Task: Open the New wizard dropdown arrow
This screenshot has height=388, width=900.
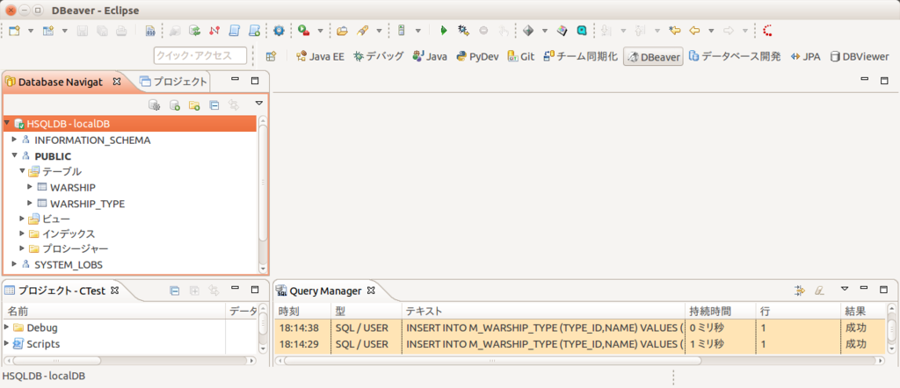Action: pyautogui.click(x=31, y=31)
